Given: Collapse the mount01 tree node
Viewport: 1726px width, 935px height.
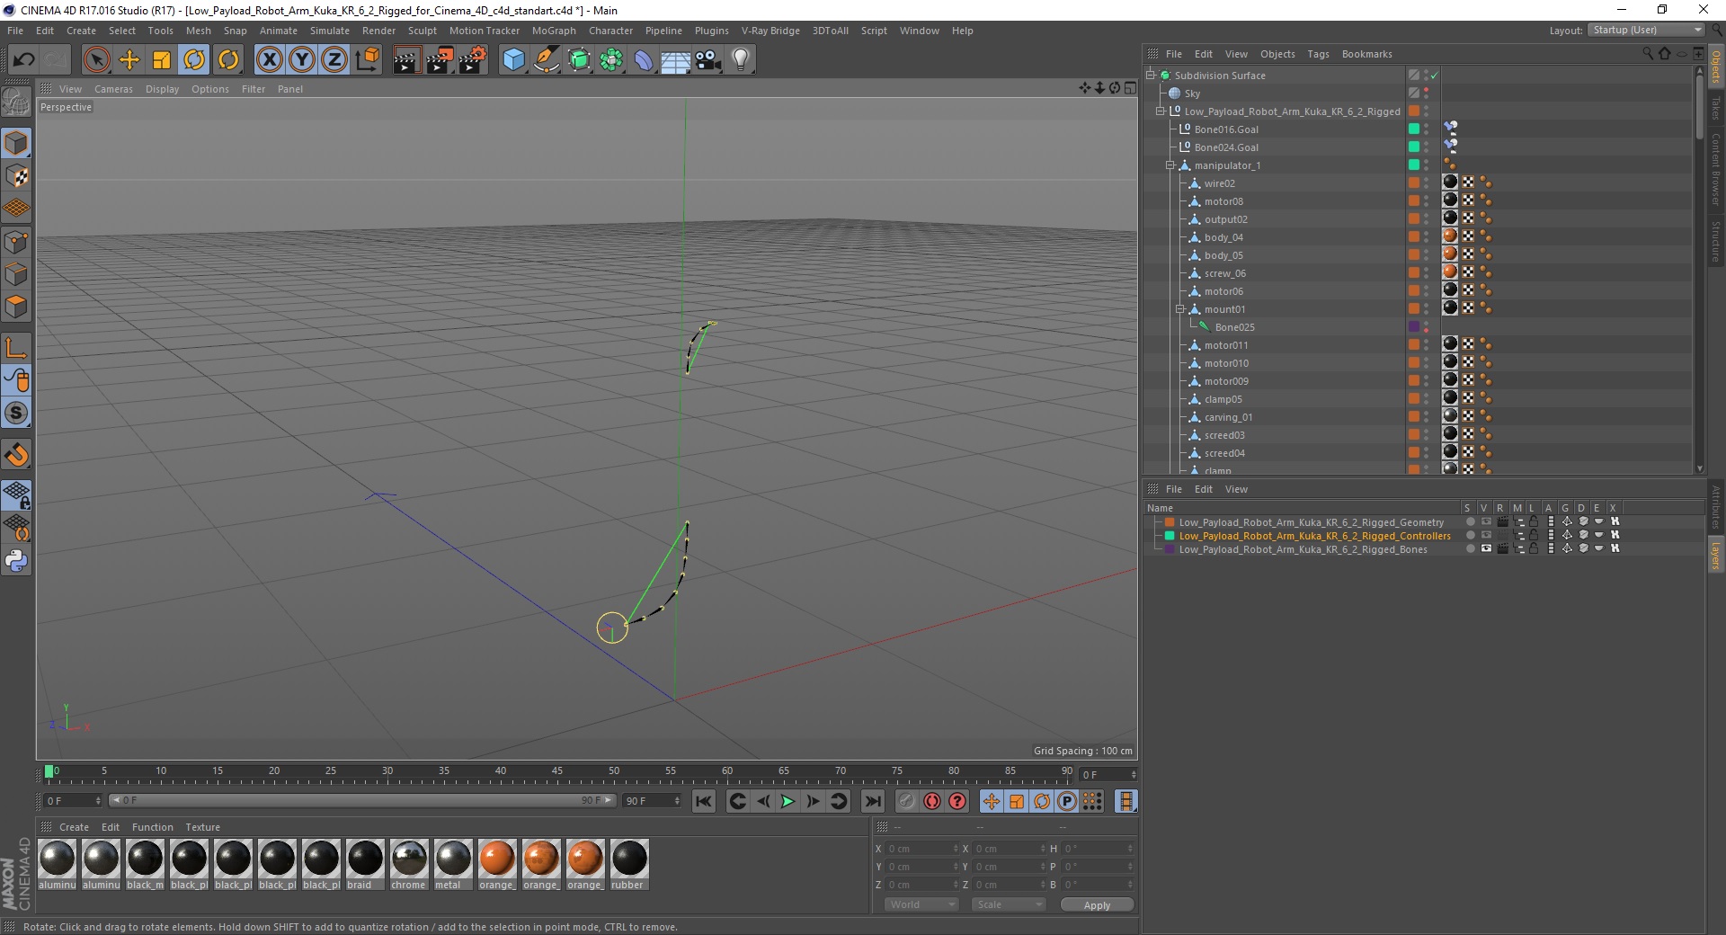Looking at the screenshot, I should tap(1180, 309).
